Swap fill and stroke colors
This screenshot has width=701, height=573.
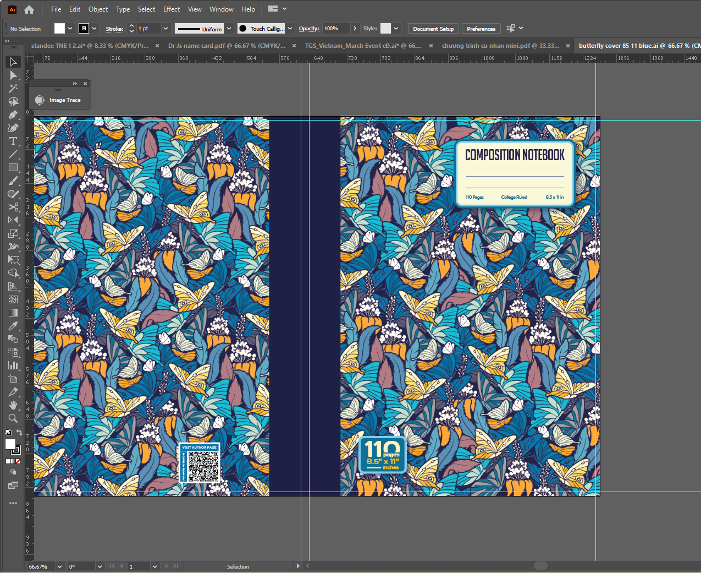pos(19,433)
